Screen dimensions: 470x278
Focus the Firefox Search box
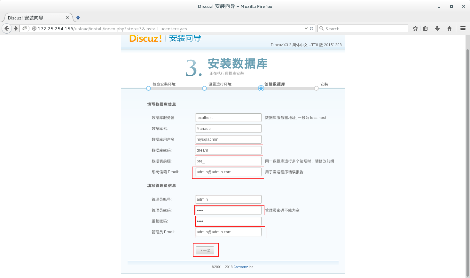363,28
